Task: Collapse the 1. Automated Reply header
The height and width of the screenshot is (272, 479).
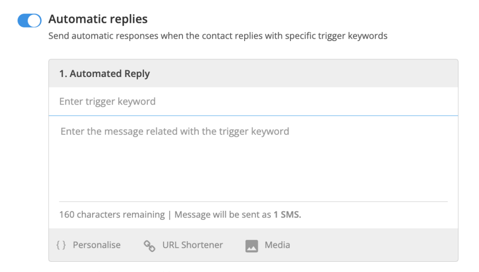Action: click(253, 73)
